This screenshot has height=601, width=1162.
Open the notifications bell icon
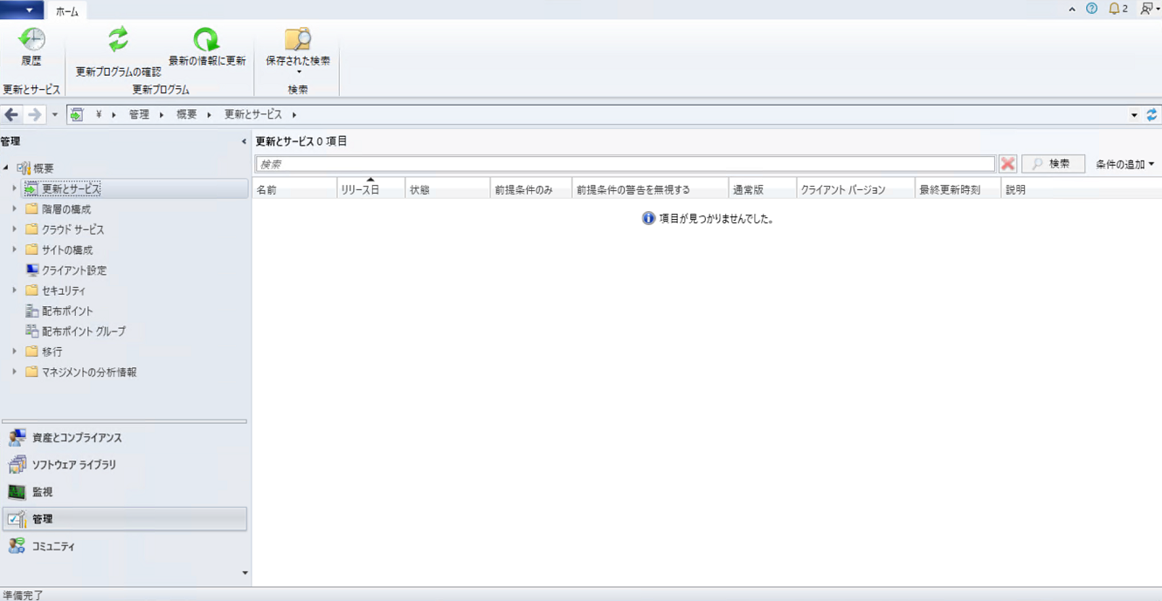click(1114, 9)
